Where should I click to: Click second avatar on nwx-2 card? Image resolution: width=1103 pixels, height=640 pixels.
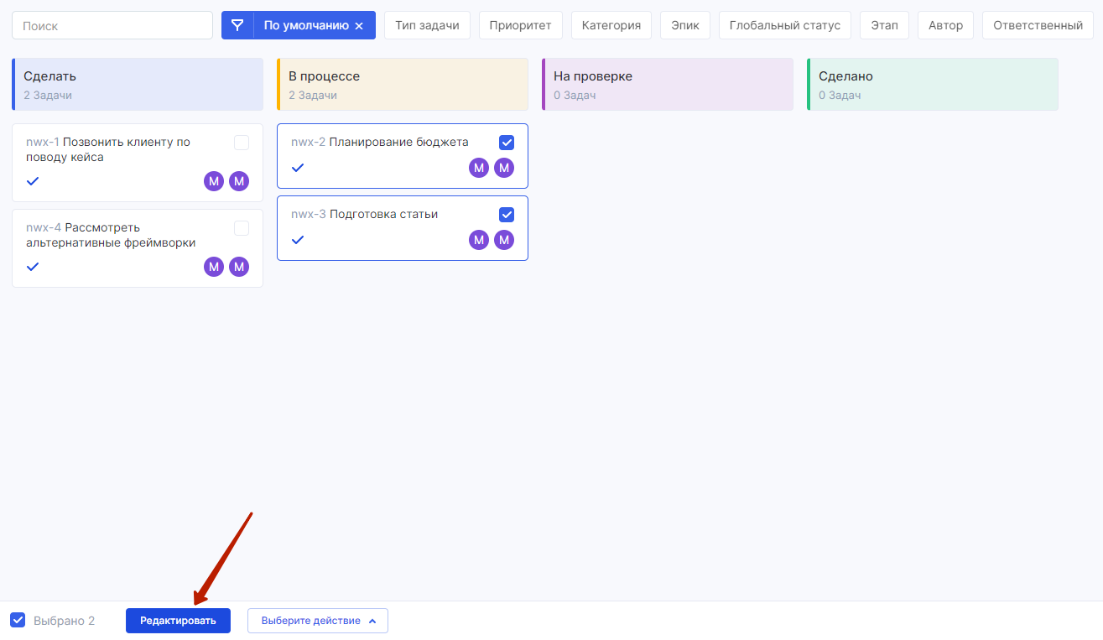(503, 168)
